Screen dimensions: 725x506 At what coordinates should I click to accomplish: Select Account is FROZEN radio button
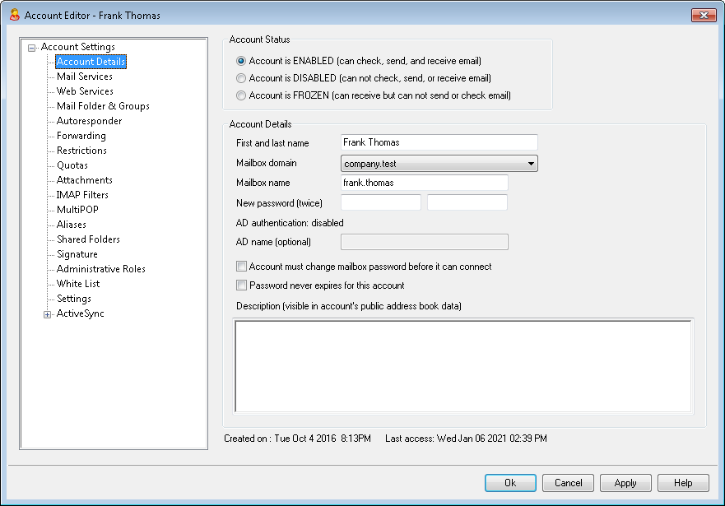pos(241,95)
